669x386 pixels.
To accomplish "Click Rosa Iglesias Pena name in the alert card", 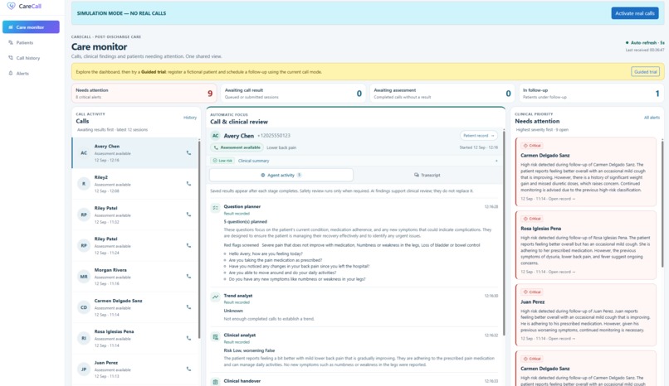I will click(x=540, y=229).
